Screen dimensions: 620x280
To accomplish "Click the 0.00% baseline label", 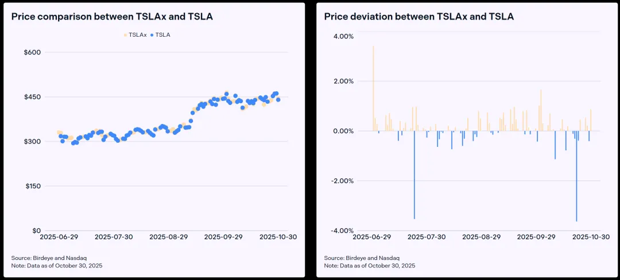I will [x=343, y=131].
